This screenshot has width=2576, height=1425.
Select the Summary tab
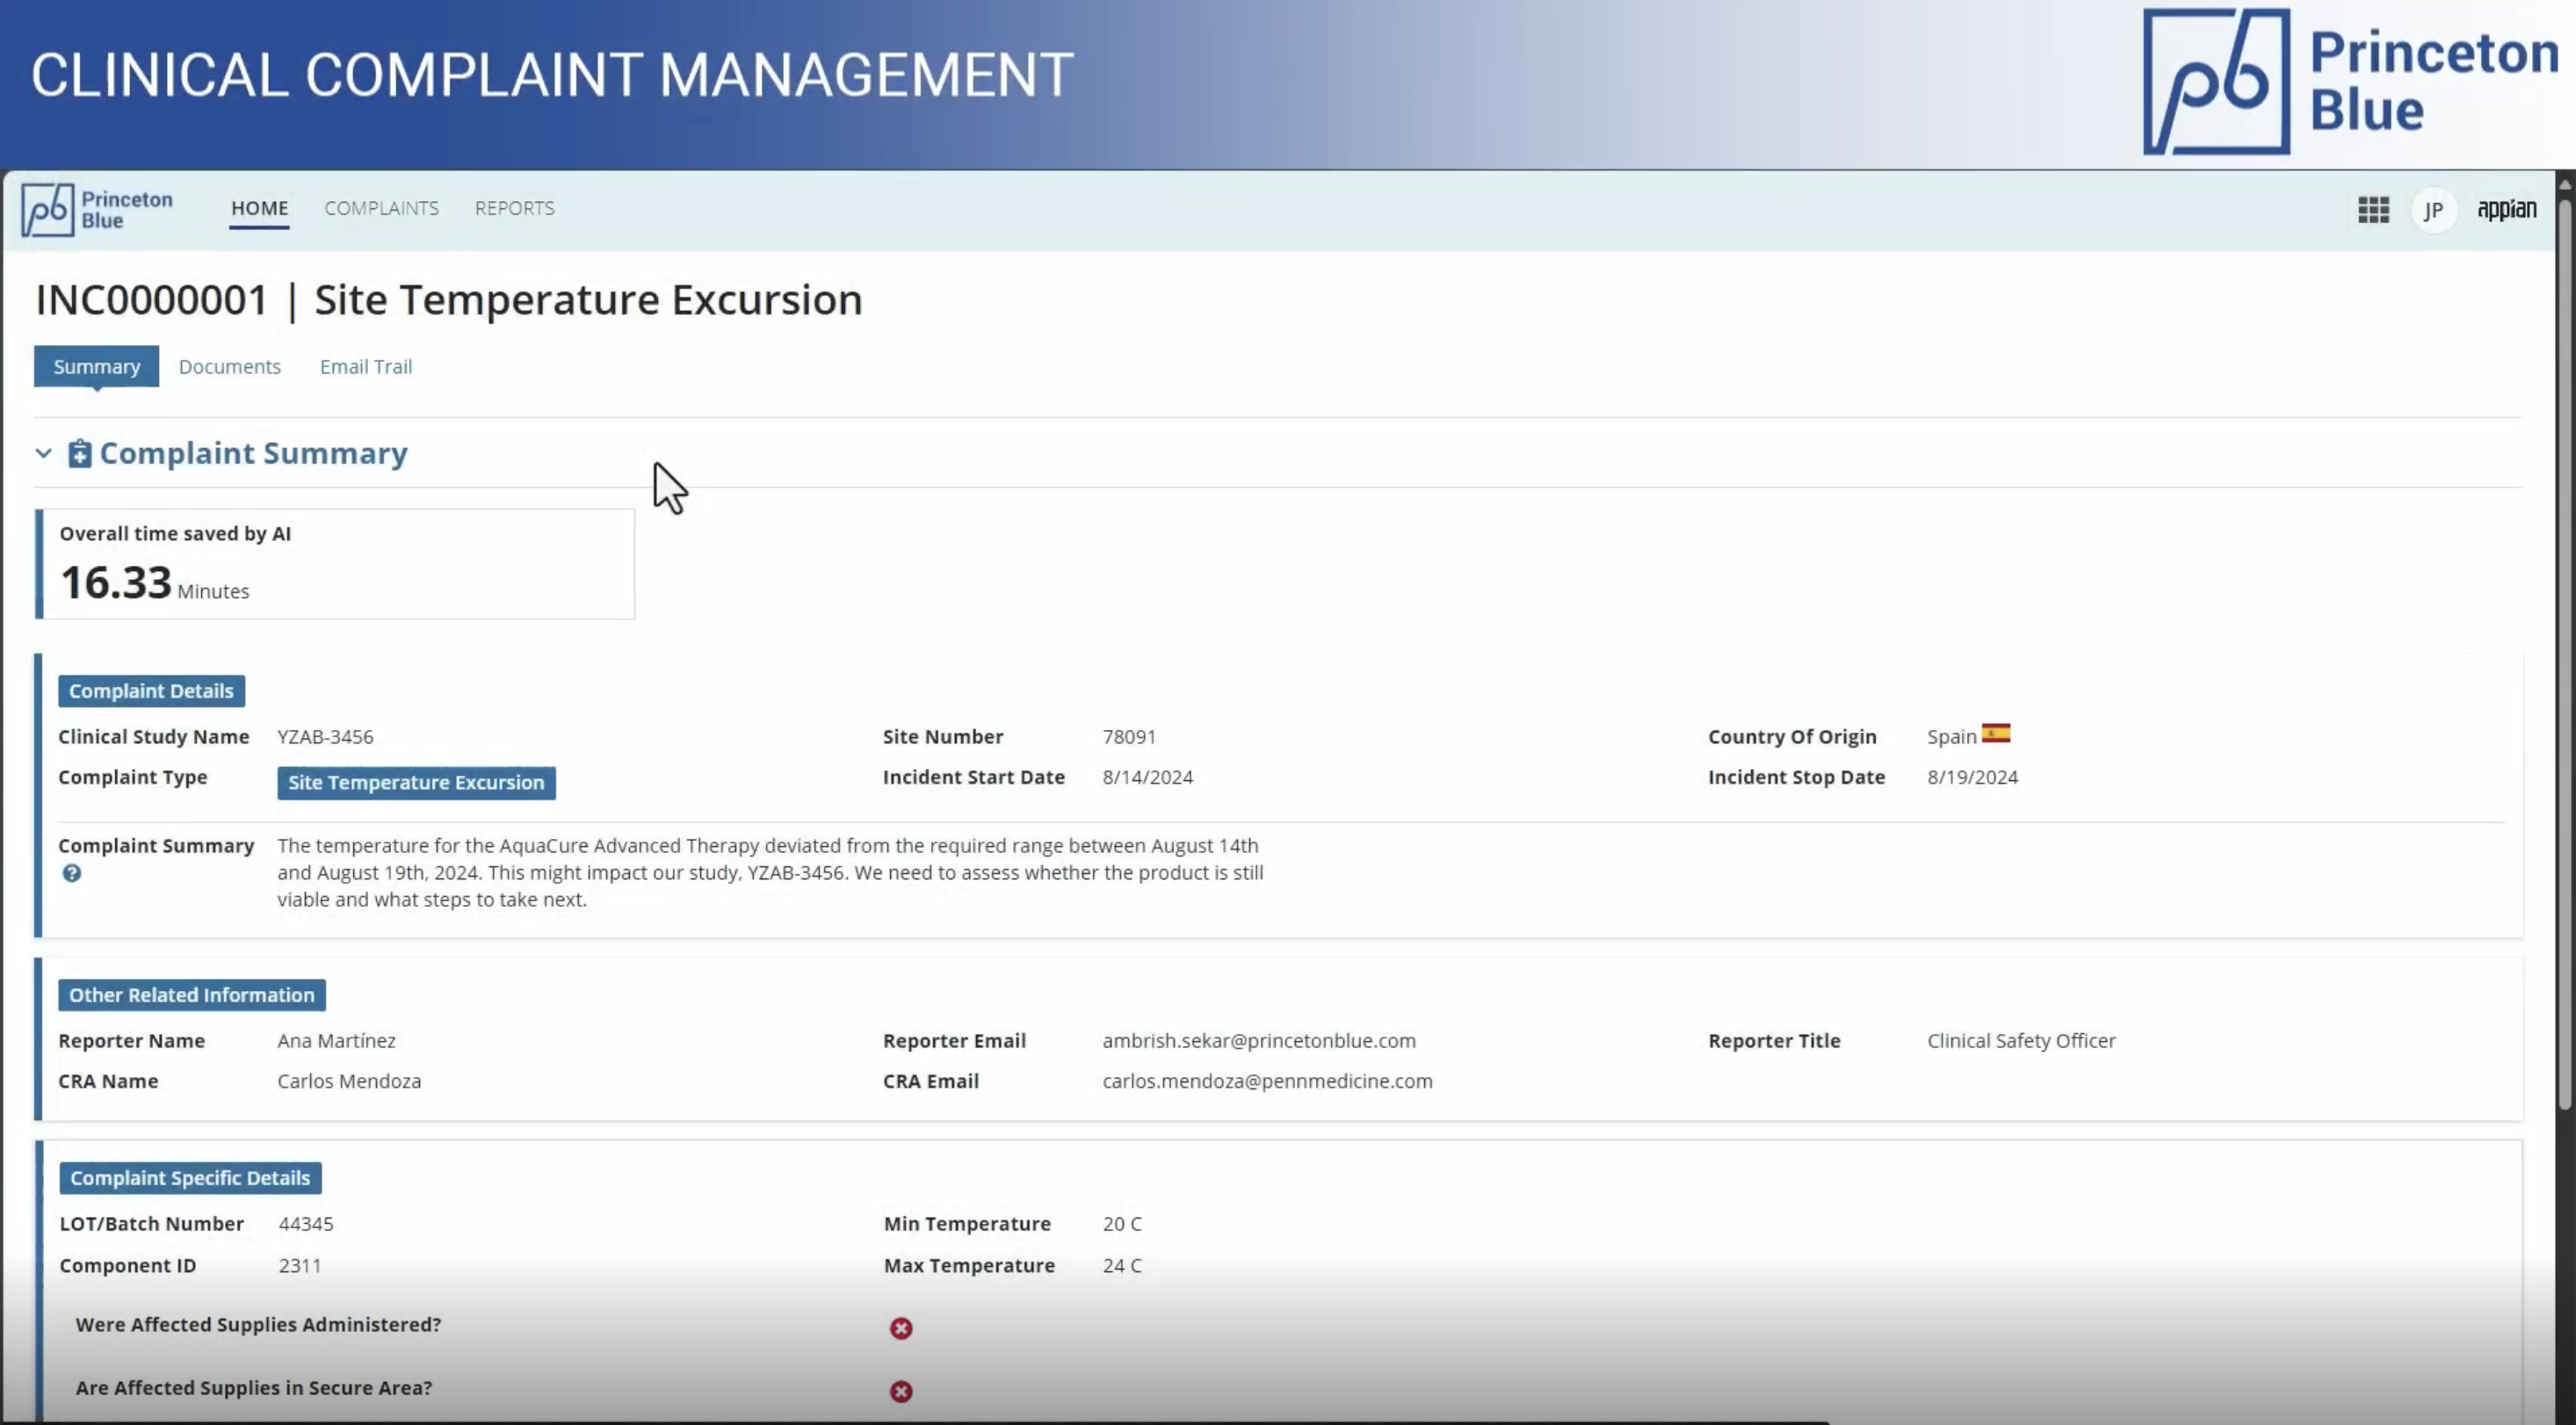[96, 367]
